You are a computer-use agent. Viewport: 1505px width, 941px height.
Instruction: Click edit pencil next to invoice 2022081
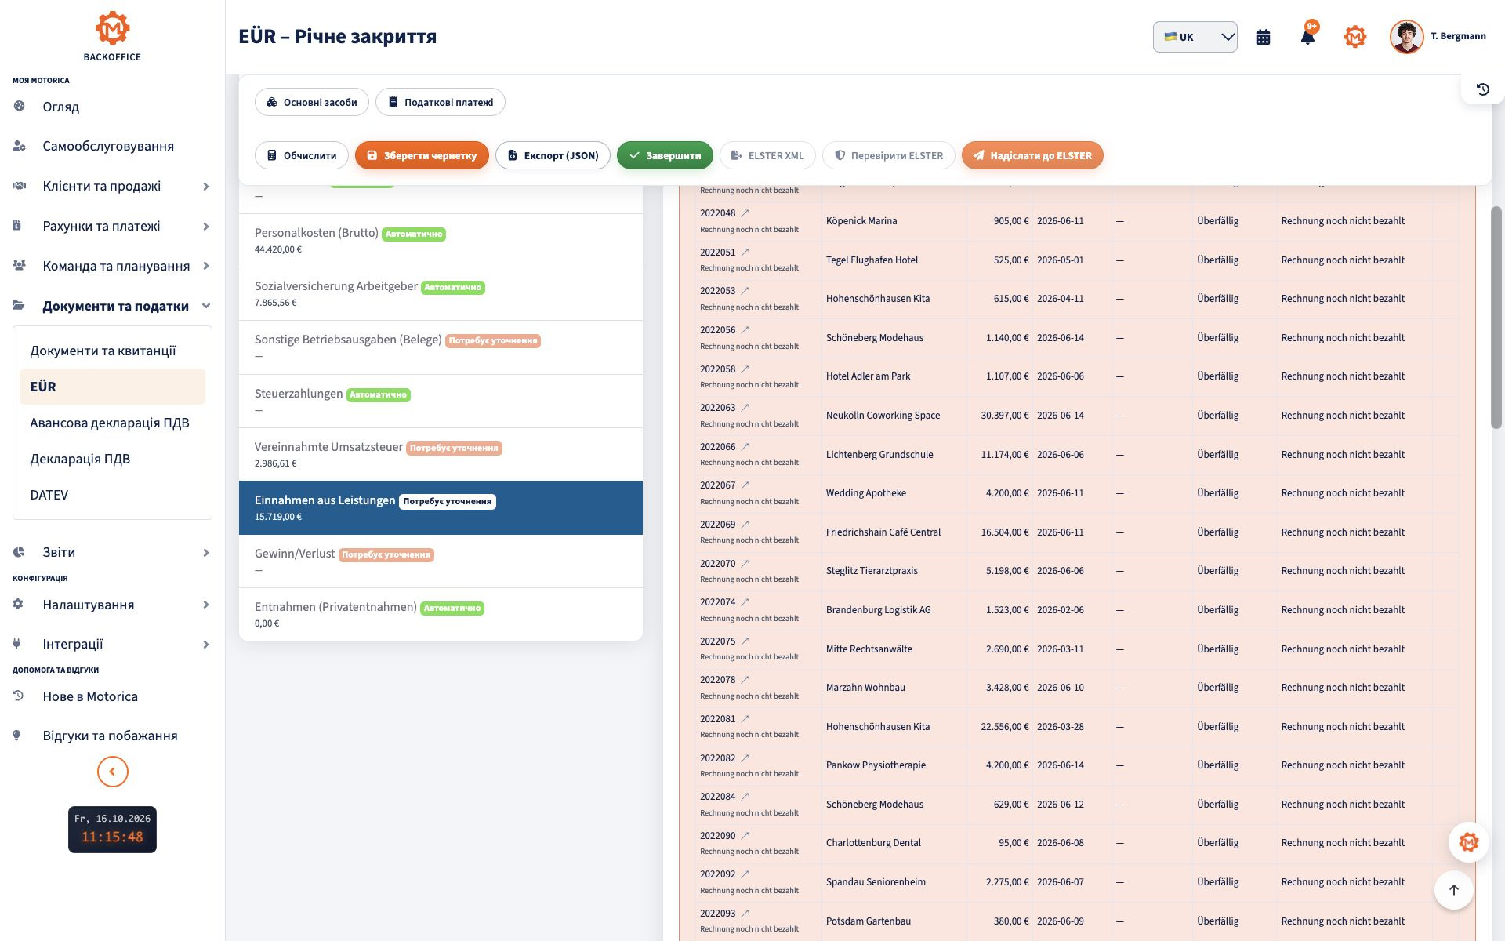click(745, 719)
